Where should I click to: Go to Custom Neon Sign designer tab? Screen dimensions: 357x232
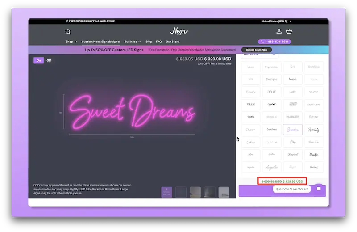pyautogui.click(x=101, y=42)
